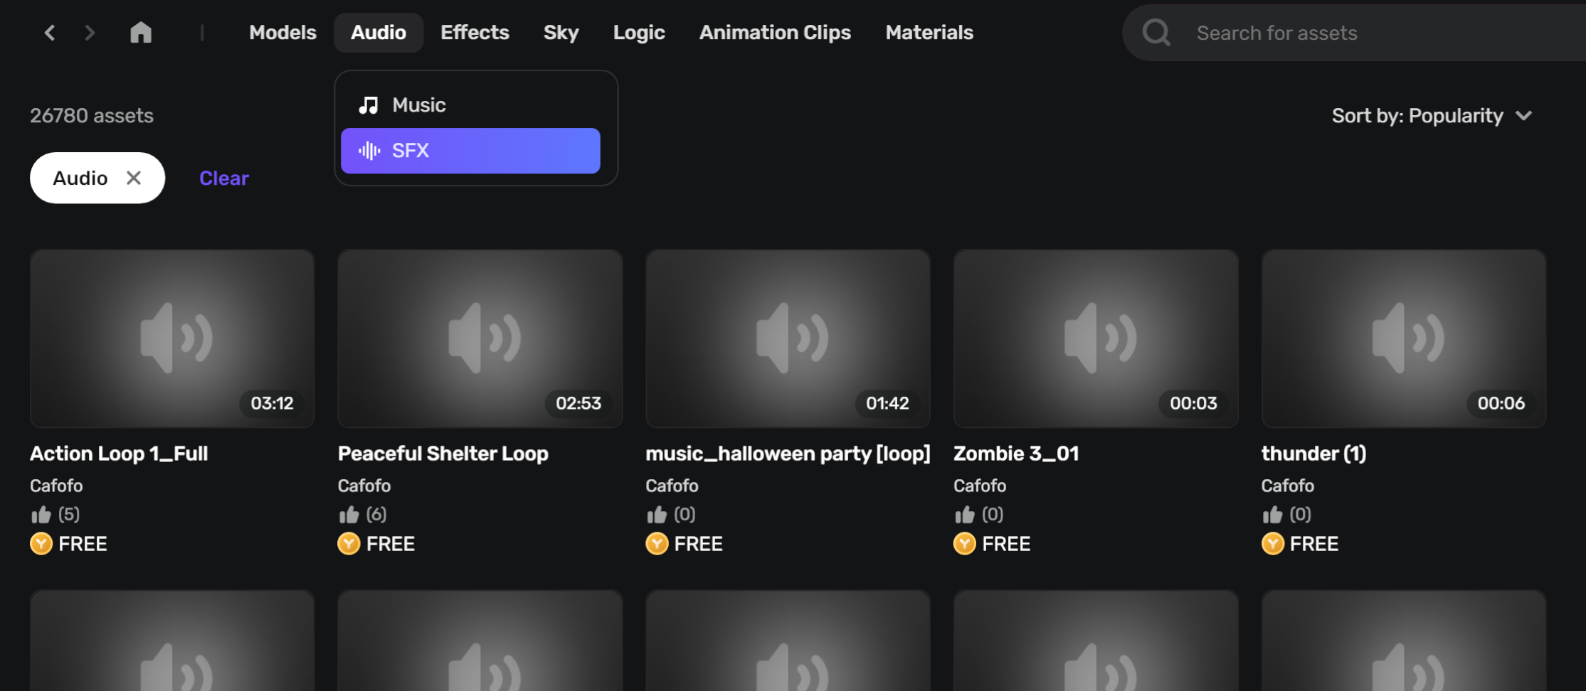This screenshot has width=1586, height=691.
Task: Click music_halloween party [loop] title
Action: click(788, 454)
